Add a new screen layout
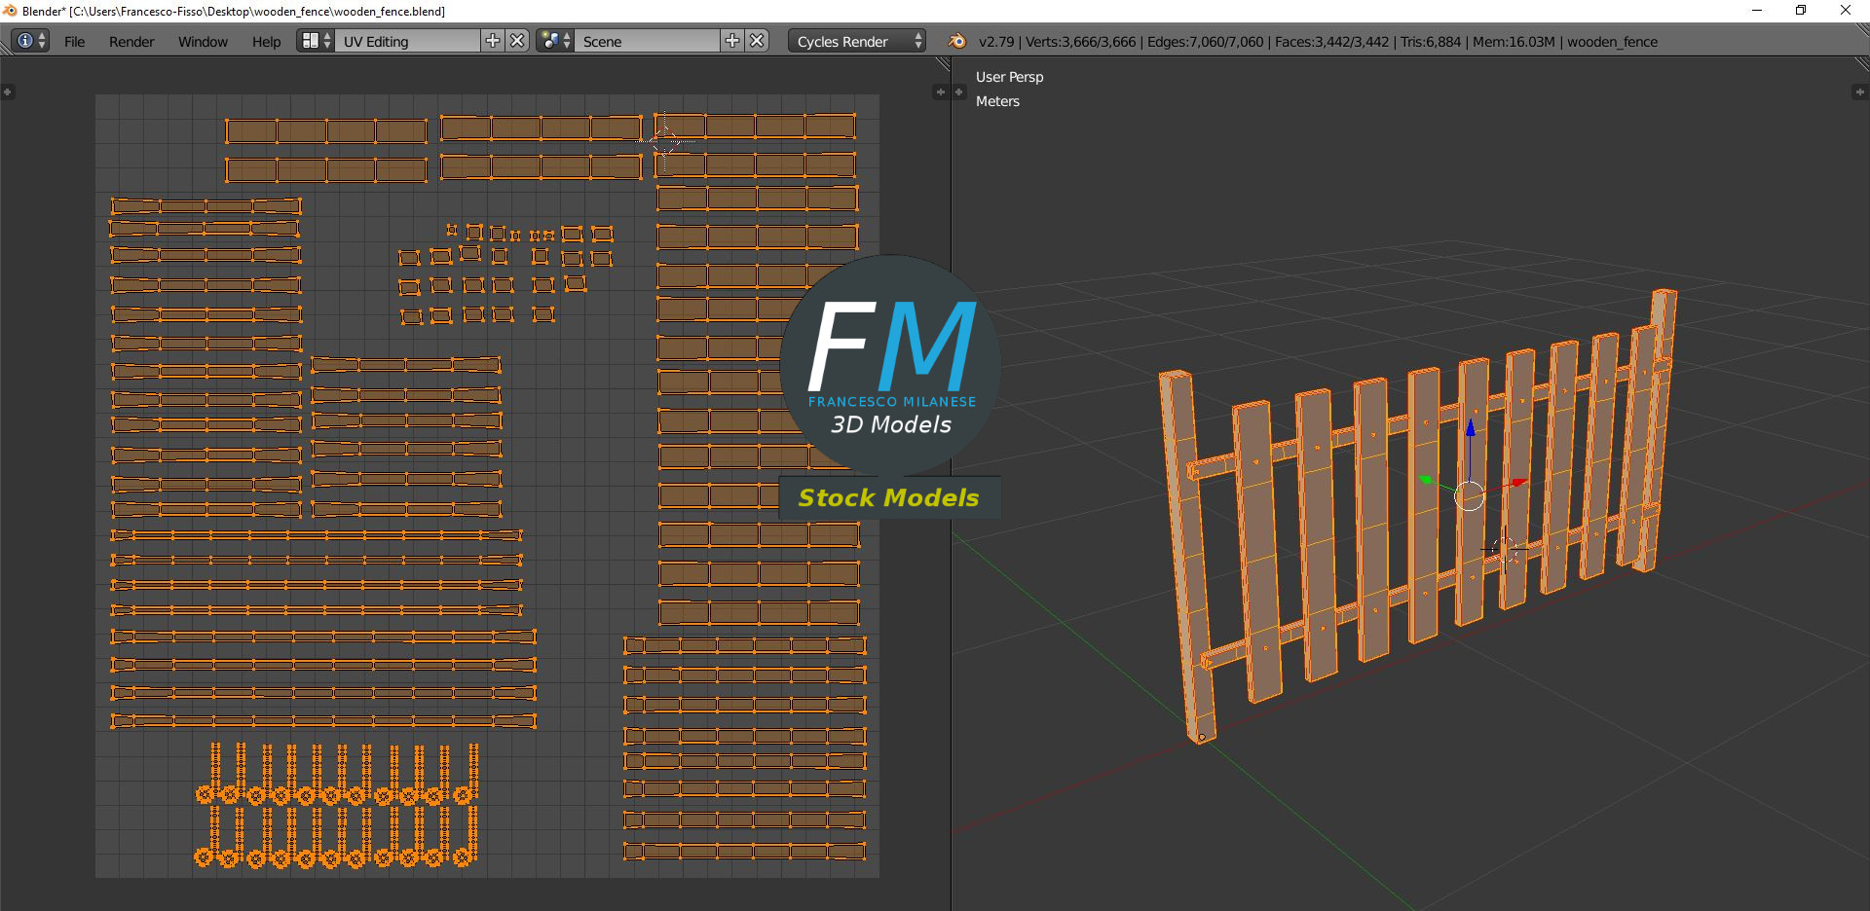This screenshot has height=911, width=1870. pyautogui.click(x=493, y=41)
